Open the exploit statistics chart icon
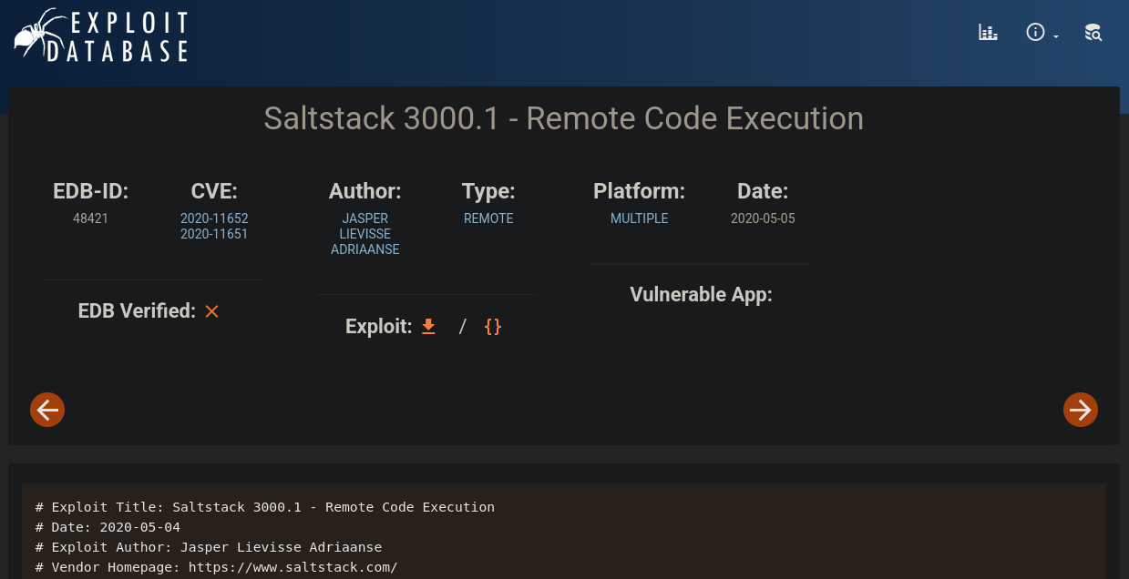 point(988,33)
